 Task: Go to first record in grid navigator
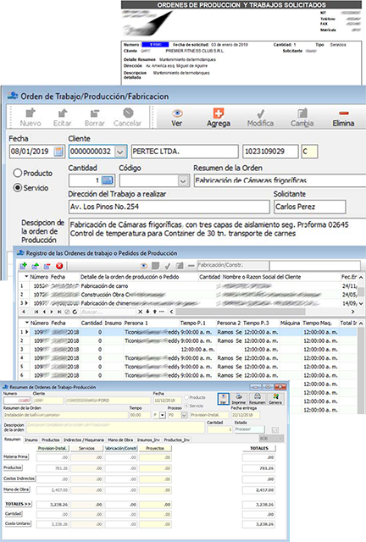pos(36,312)
